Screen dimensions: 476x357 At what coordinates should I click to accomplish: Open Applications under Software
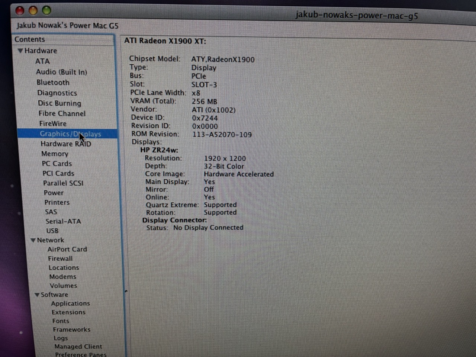[x=71, y=304]
